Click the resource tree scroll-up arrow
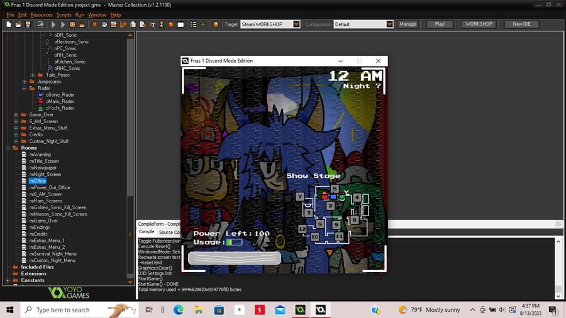The width and height of the screenshot is (566, 318). (130, 35)
